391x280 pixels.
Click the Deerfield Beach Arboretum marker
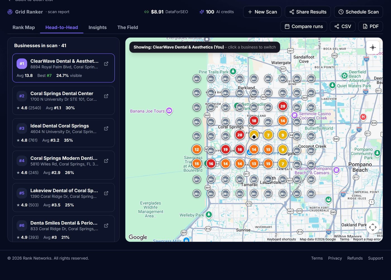(345, 76)
